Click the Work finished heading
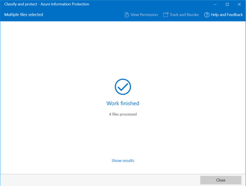This screenshot has height=186, width=246. (123, 103)
